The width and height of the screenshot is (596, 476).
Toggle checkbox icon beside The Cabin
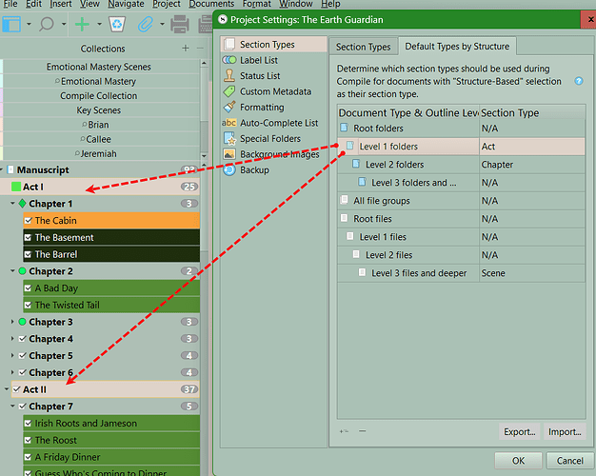(x=28, y=221)
